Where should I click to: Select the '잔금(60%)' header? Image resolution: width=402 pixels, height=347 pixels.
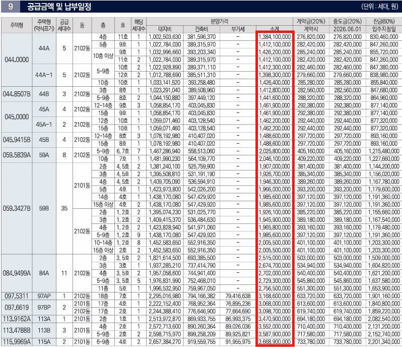pos(384,21)
